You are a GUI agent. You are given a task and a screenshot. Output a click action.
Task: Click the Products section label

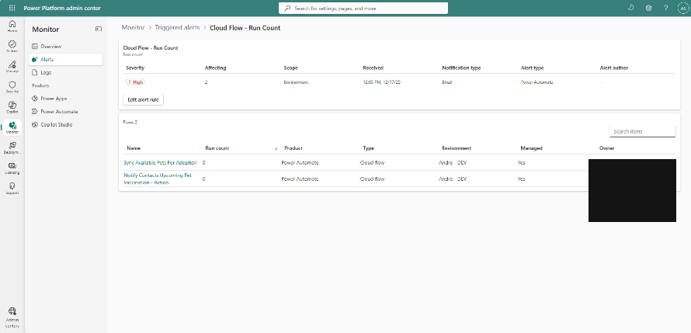pyautogui.click(x=40, y=85)
